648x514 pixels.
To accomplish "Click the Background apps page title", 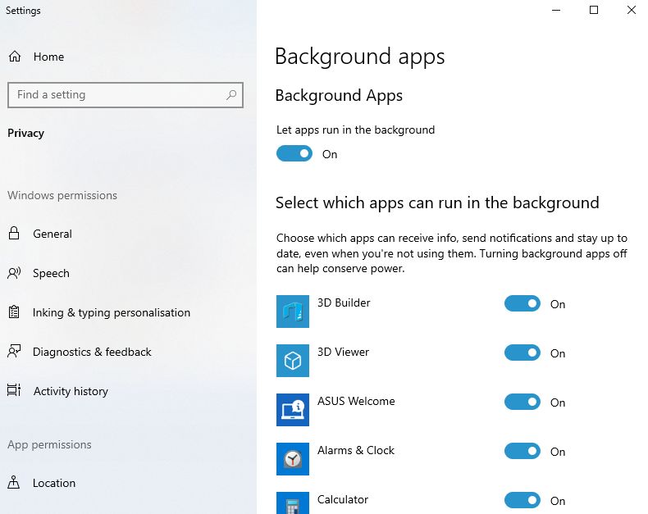I will pyautogui.click(x=360, y=57).
